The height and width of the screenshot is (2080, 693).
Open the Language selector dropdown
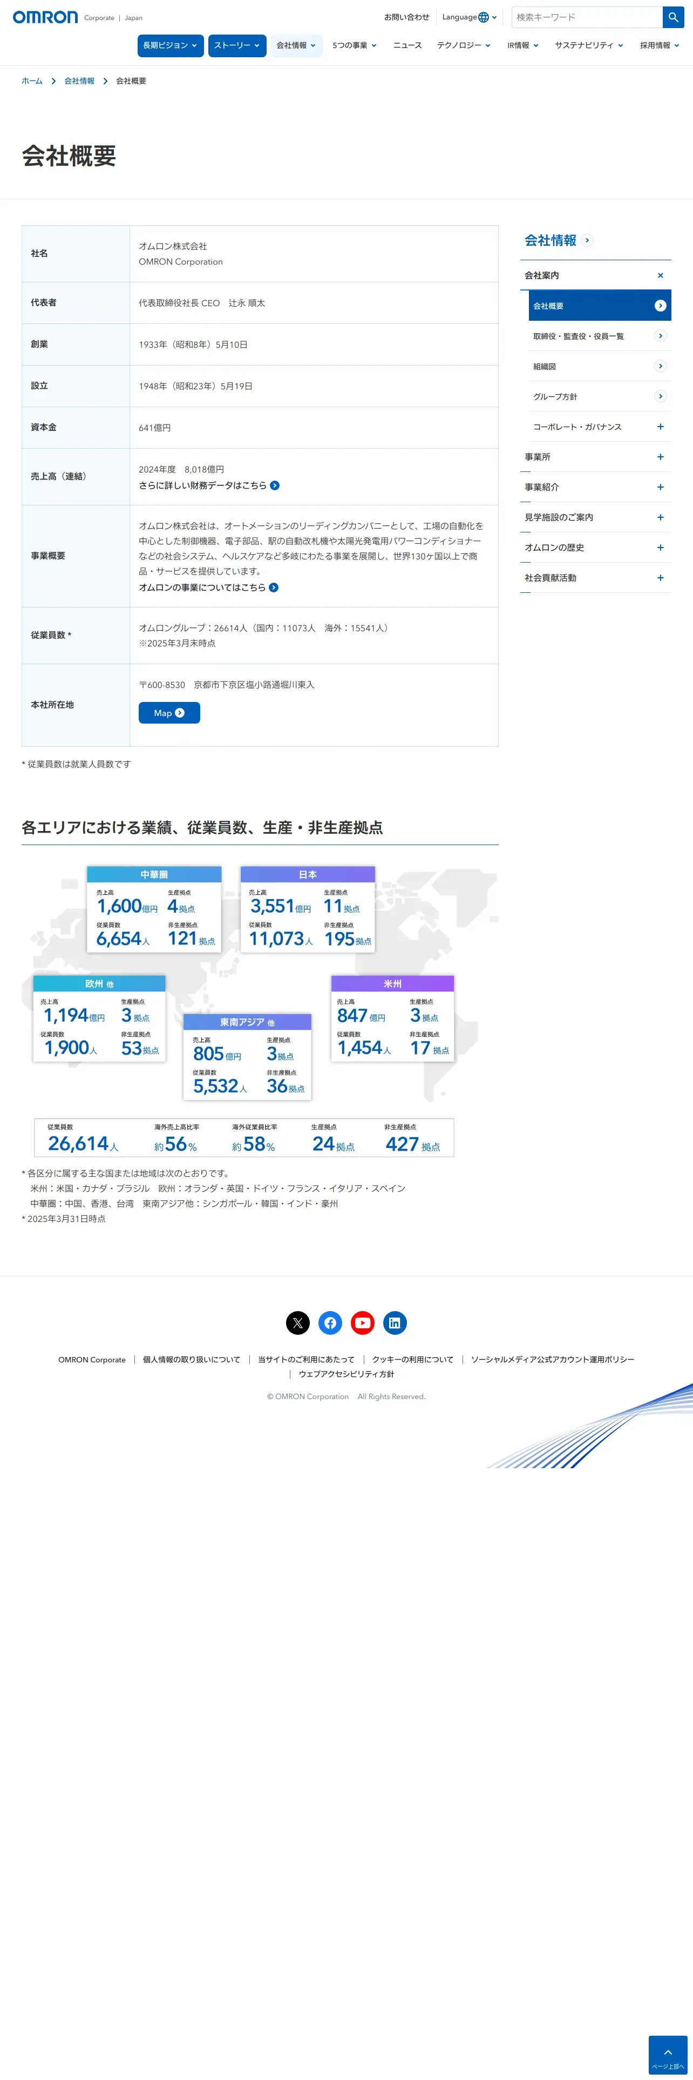(x=470, y=17)
